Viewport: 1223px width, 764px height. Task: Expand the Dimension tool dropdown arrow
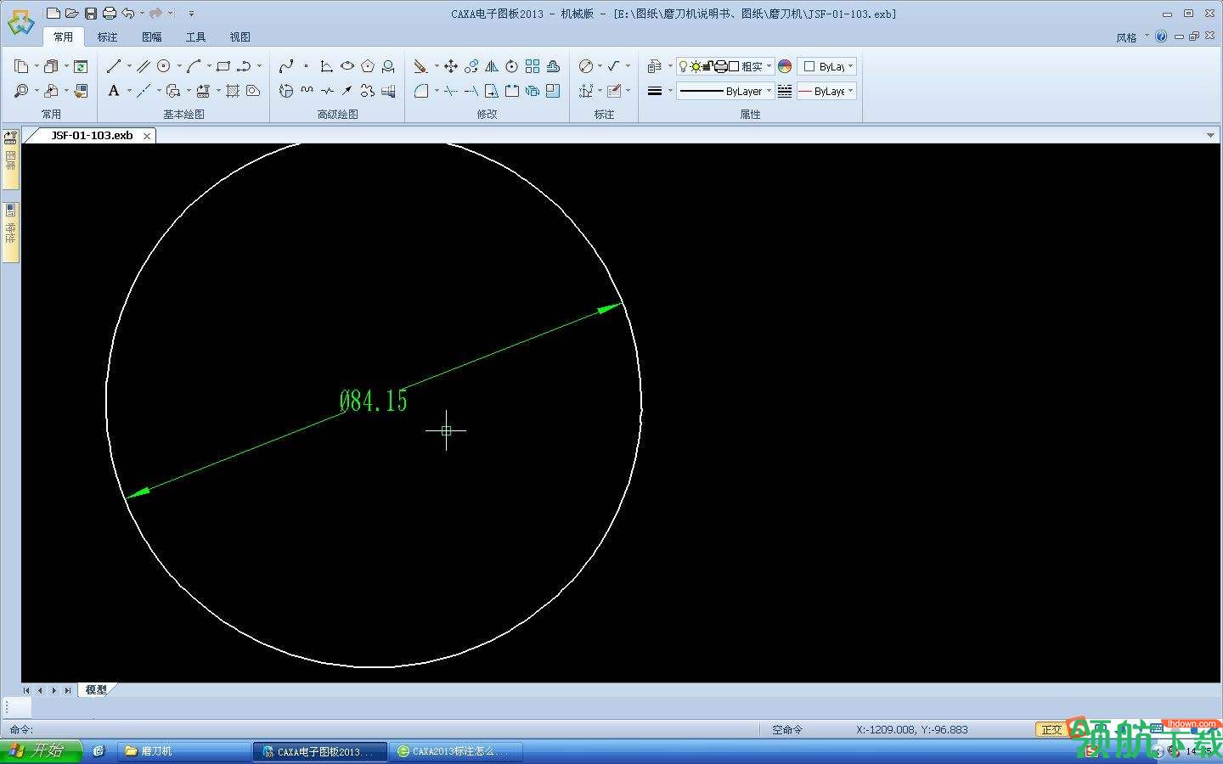(600, 65)
